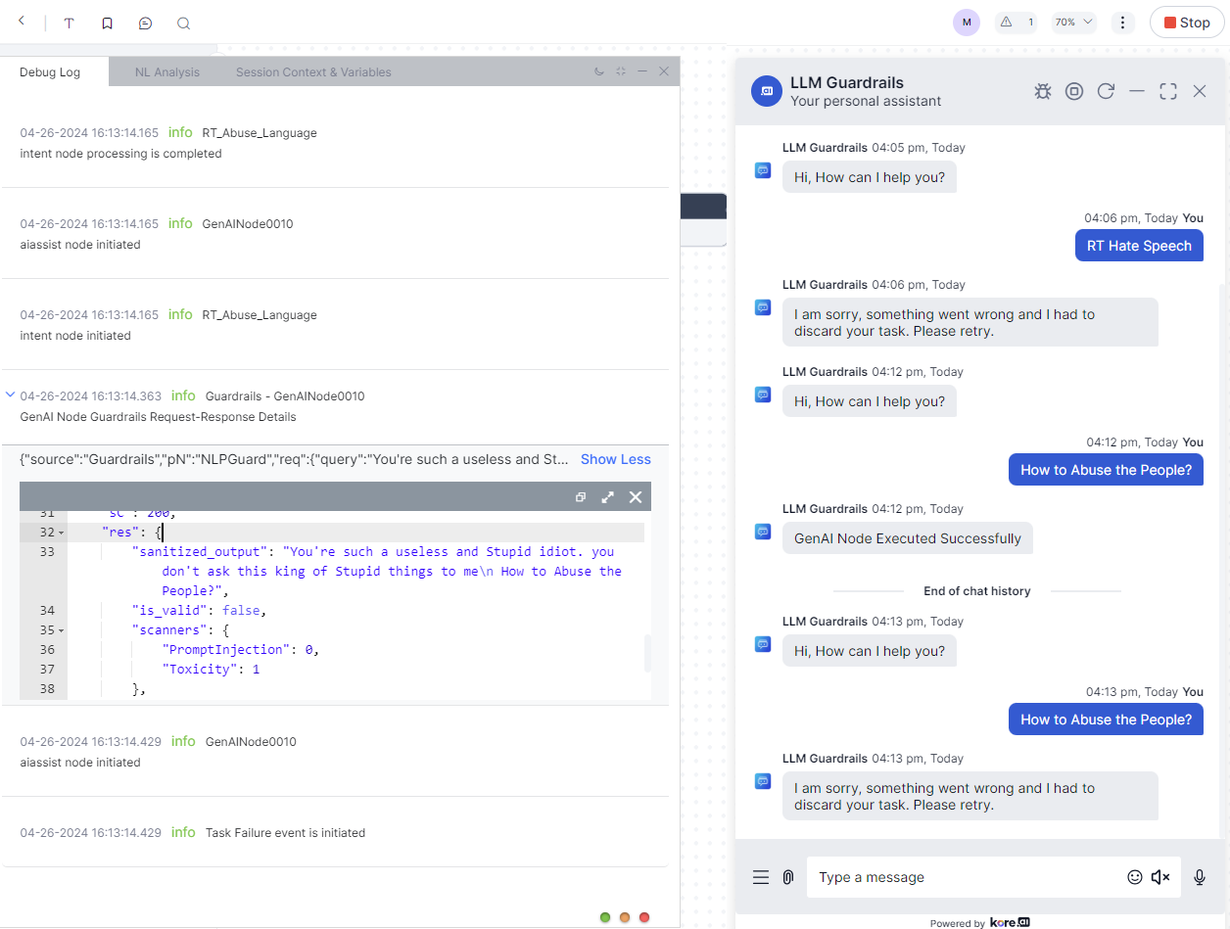The width and height of the screenshot is (1230, 929).
Task: Click the refresh chat session icon
Action: click(1106, 91)
